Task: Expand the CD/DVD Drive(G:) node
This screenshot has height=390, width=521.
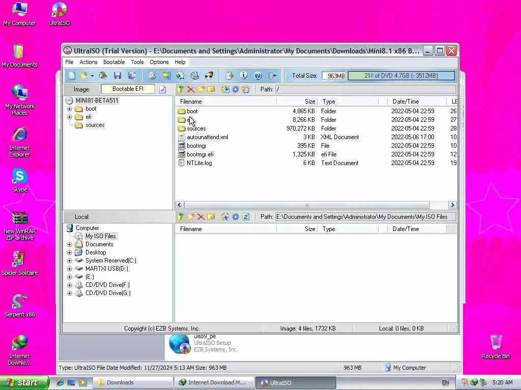Action: (x=69, y=293)
